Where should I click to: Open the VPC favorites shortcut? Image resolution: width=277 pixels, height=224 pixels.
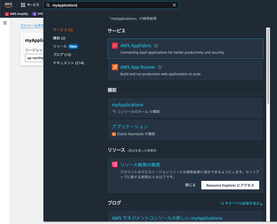point(37,14)
